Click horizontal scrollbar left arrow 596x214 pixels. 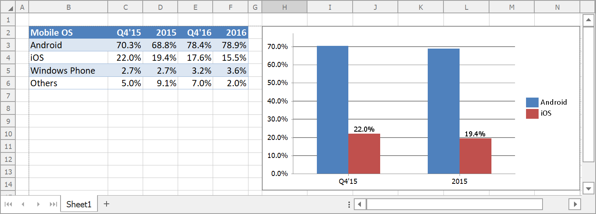pyautogui.click(x=360, y=204)
